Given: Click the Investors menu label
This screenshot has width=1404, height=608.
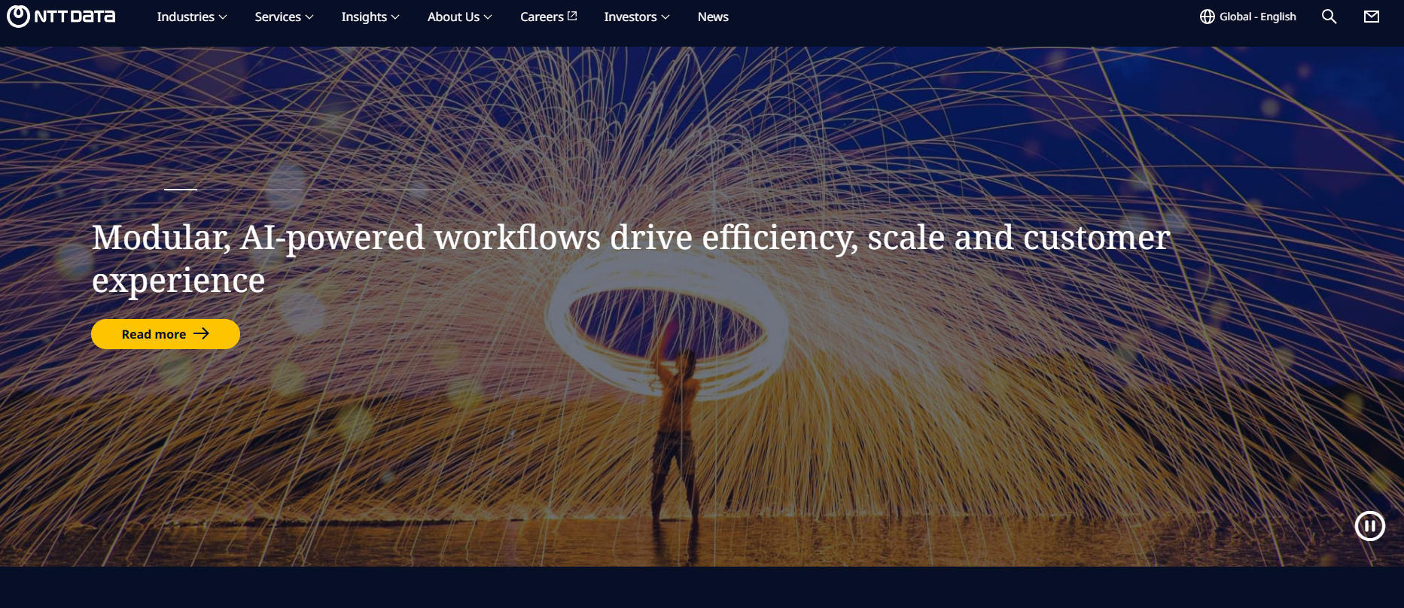Looking at the screenshot, I should [630, 17].
